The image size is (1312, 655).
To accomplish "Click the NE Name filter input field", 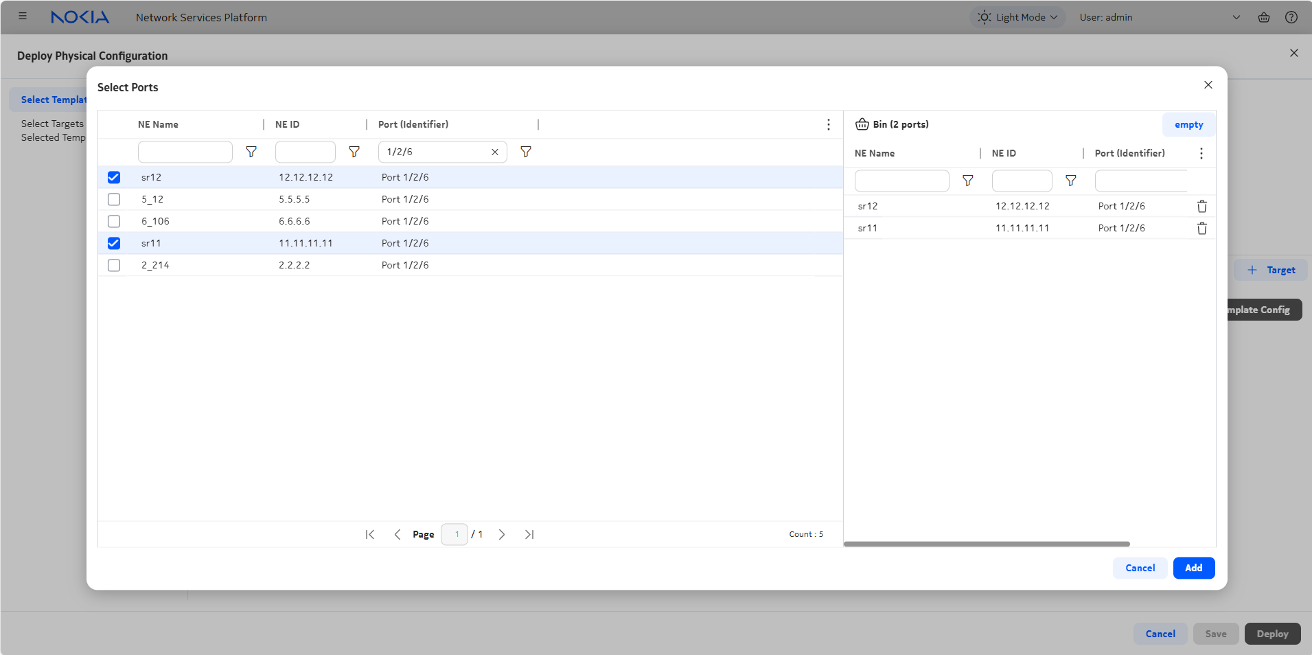I will pos(185,152).
